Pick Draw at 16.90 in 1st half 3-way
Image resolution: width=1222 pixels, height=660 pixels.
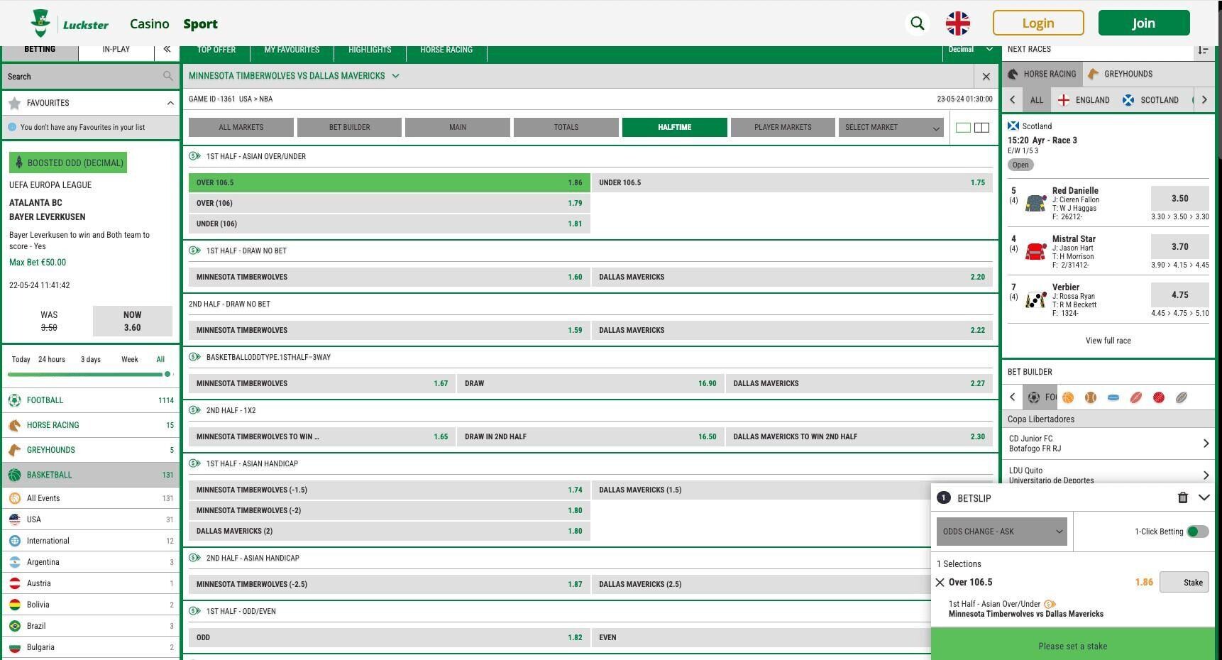pyautogui.click(x=590, y=383)
